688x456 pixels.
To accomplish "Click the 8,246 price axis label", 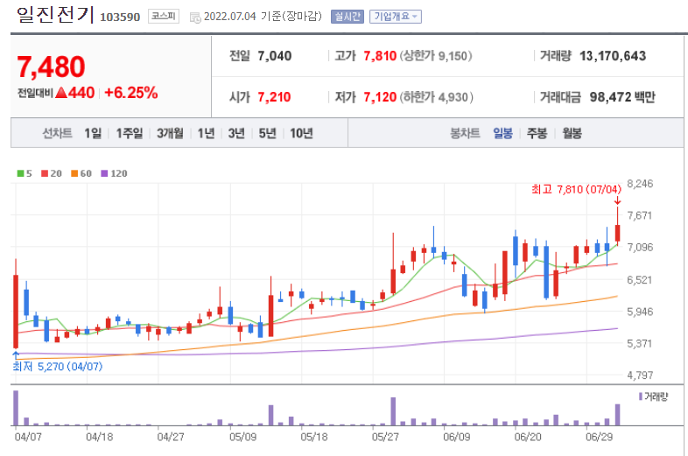I will coord(640,184).
